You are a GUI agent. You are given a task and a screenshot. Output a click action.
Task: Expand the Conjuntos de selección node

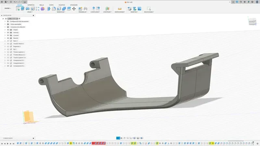pyautogui.click(x=5, y=27)
